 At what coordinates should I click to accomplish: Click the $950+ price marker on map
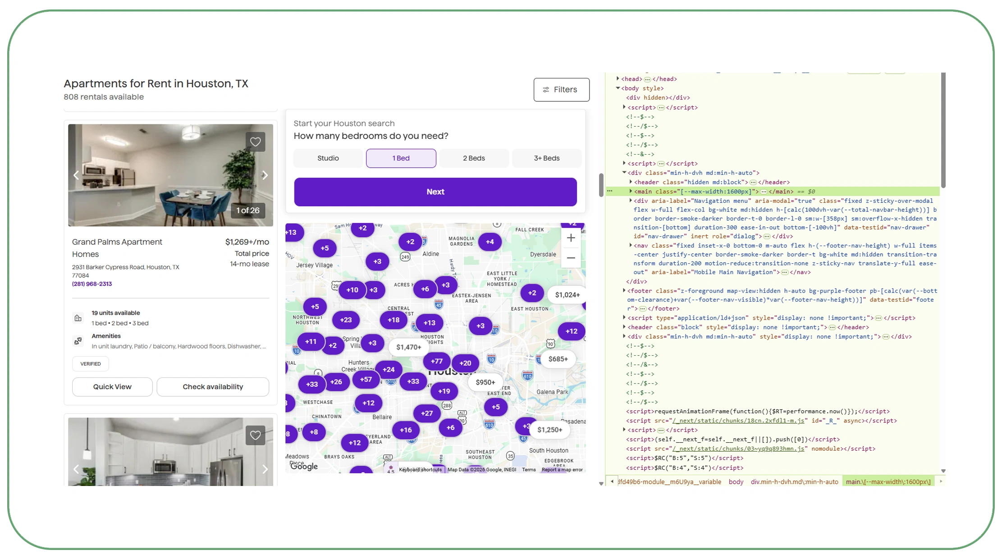485,382
